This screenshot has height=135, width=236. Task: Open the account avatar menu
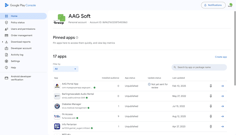coord(230,5)
